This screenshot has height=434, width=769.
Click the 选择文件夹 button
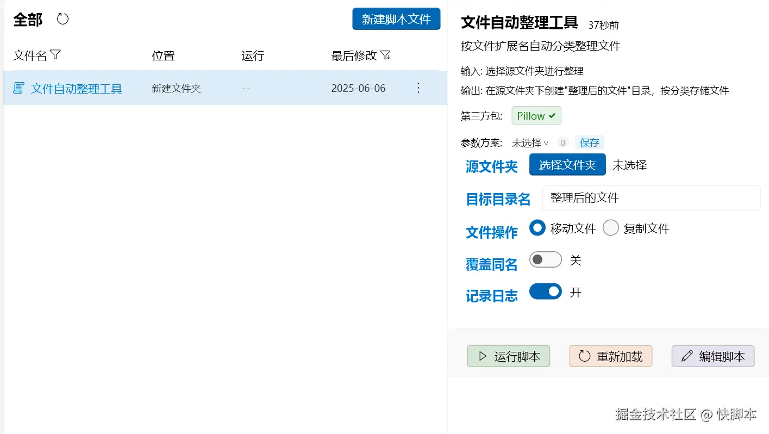click(567, 164)
